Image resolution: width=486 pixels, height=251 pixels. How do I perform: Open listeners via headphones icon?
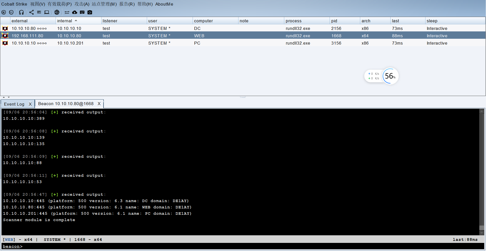(x=22, y=12)
